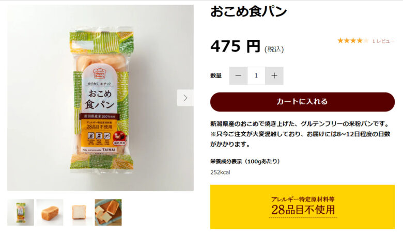Click the plus quantity button
Viewport: 403px width, 235px height.
[274, 76]
